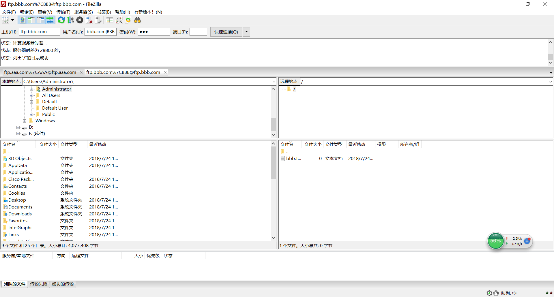Image resolution: width=554 pixels, height=297 pixels.
Task: Select the Downloads folder icon
Action: click(x=5, y=214)
